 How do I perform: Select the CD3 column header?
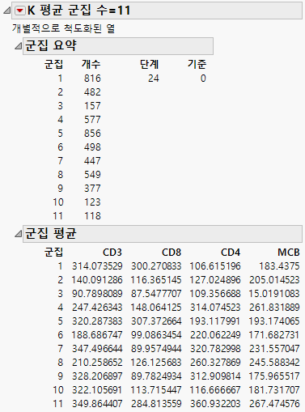[112, 253]
